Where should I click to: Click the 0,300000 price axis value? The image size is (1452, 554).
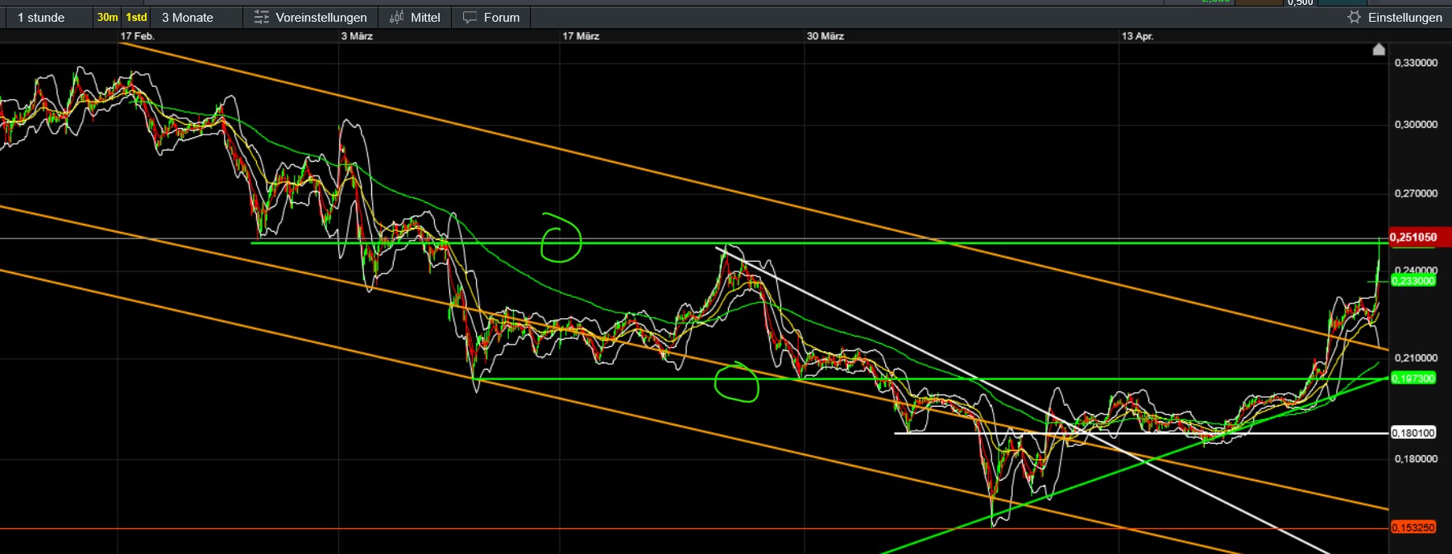pos(1416,125)
